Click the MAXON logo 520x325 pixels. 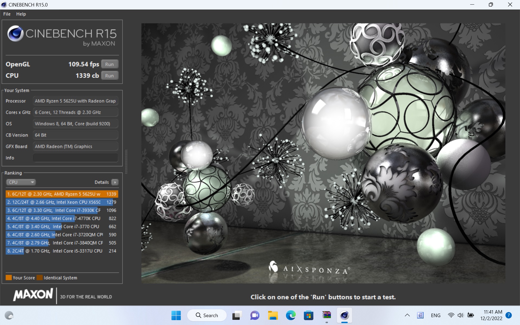(x=33, y=295)
